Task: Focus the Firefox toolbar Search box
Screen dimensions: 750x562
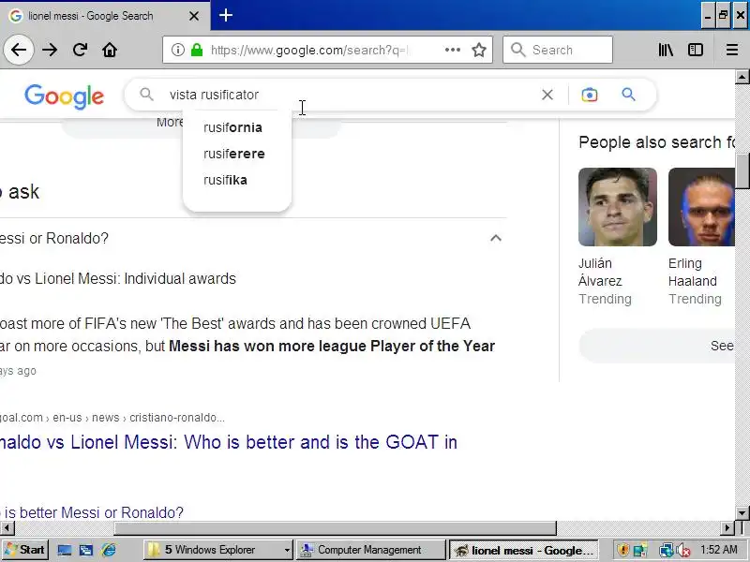Action: tap(557, 50)
